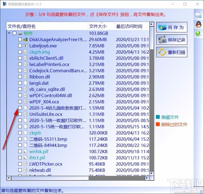Click the vertical scrollbar down arrow

(152, 173)
